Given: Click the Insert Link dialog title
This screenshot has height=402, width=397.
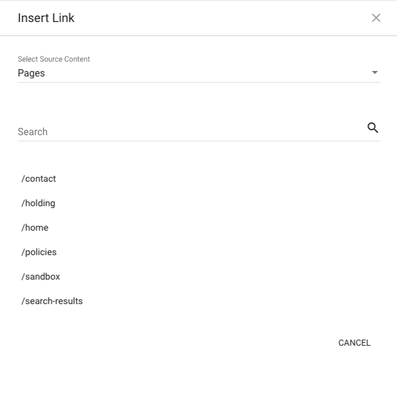Looking at the screenshot, I should point(46,18).
